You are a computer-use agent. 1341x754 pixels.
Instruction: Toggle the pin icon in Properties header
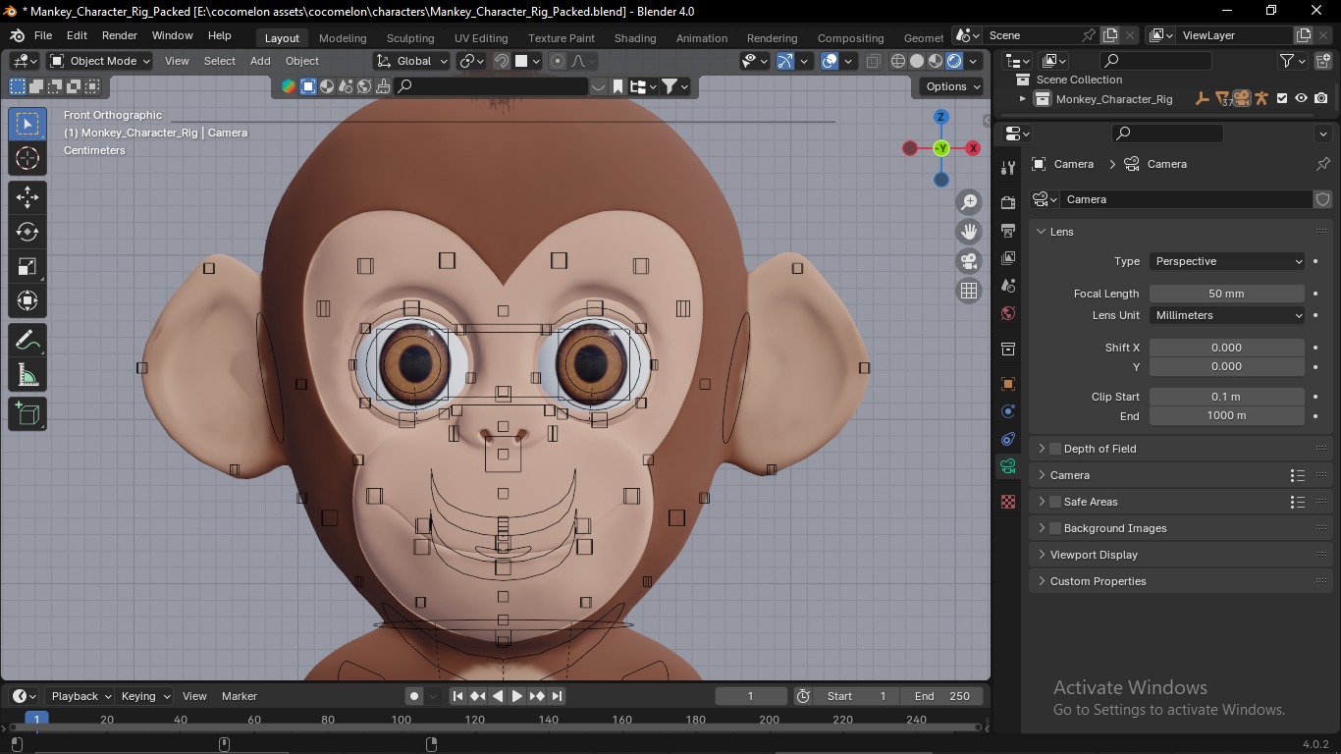pyautogui.click(x=1322, y=164)
